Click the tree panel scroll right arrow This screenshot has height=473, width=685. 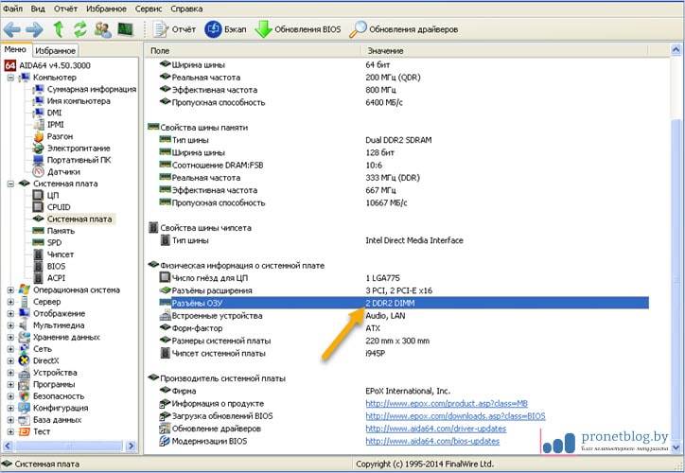(131, 446)
